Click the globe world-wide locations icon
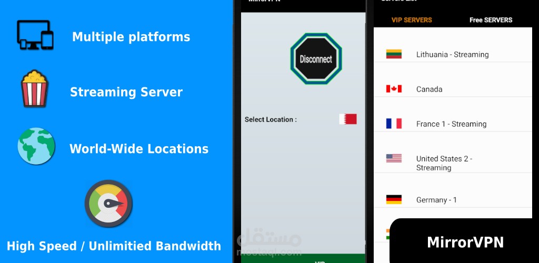 coord(36,146)
